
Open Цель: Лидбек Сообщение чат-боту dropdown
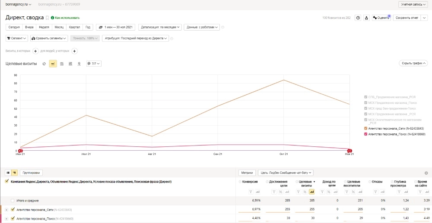click(x=286, y=173)
